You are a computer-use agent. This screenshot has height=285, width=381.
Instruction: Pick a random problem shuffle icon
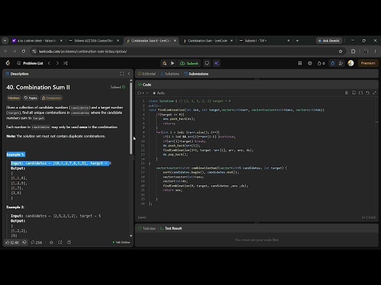[x=65, y=64]
